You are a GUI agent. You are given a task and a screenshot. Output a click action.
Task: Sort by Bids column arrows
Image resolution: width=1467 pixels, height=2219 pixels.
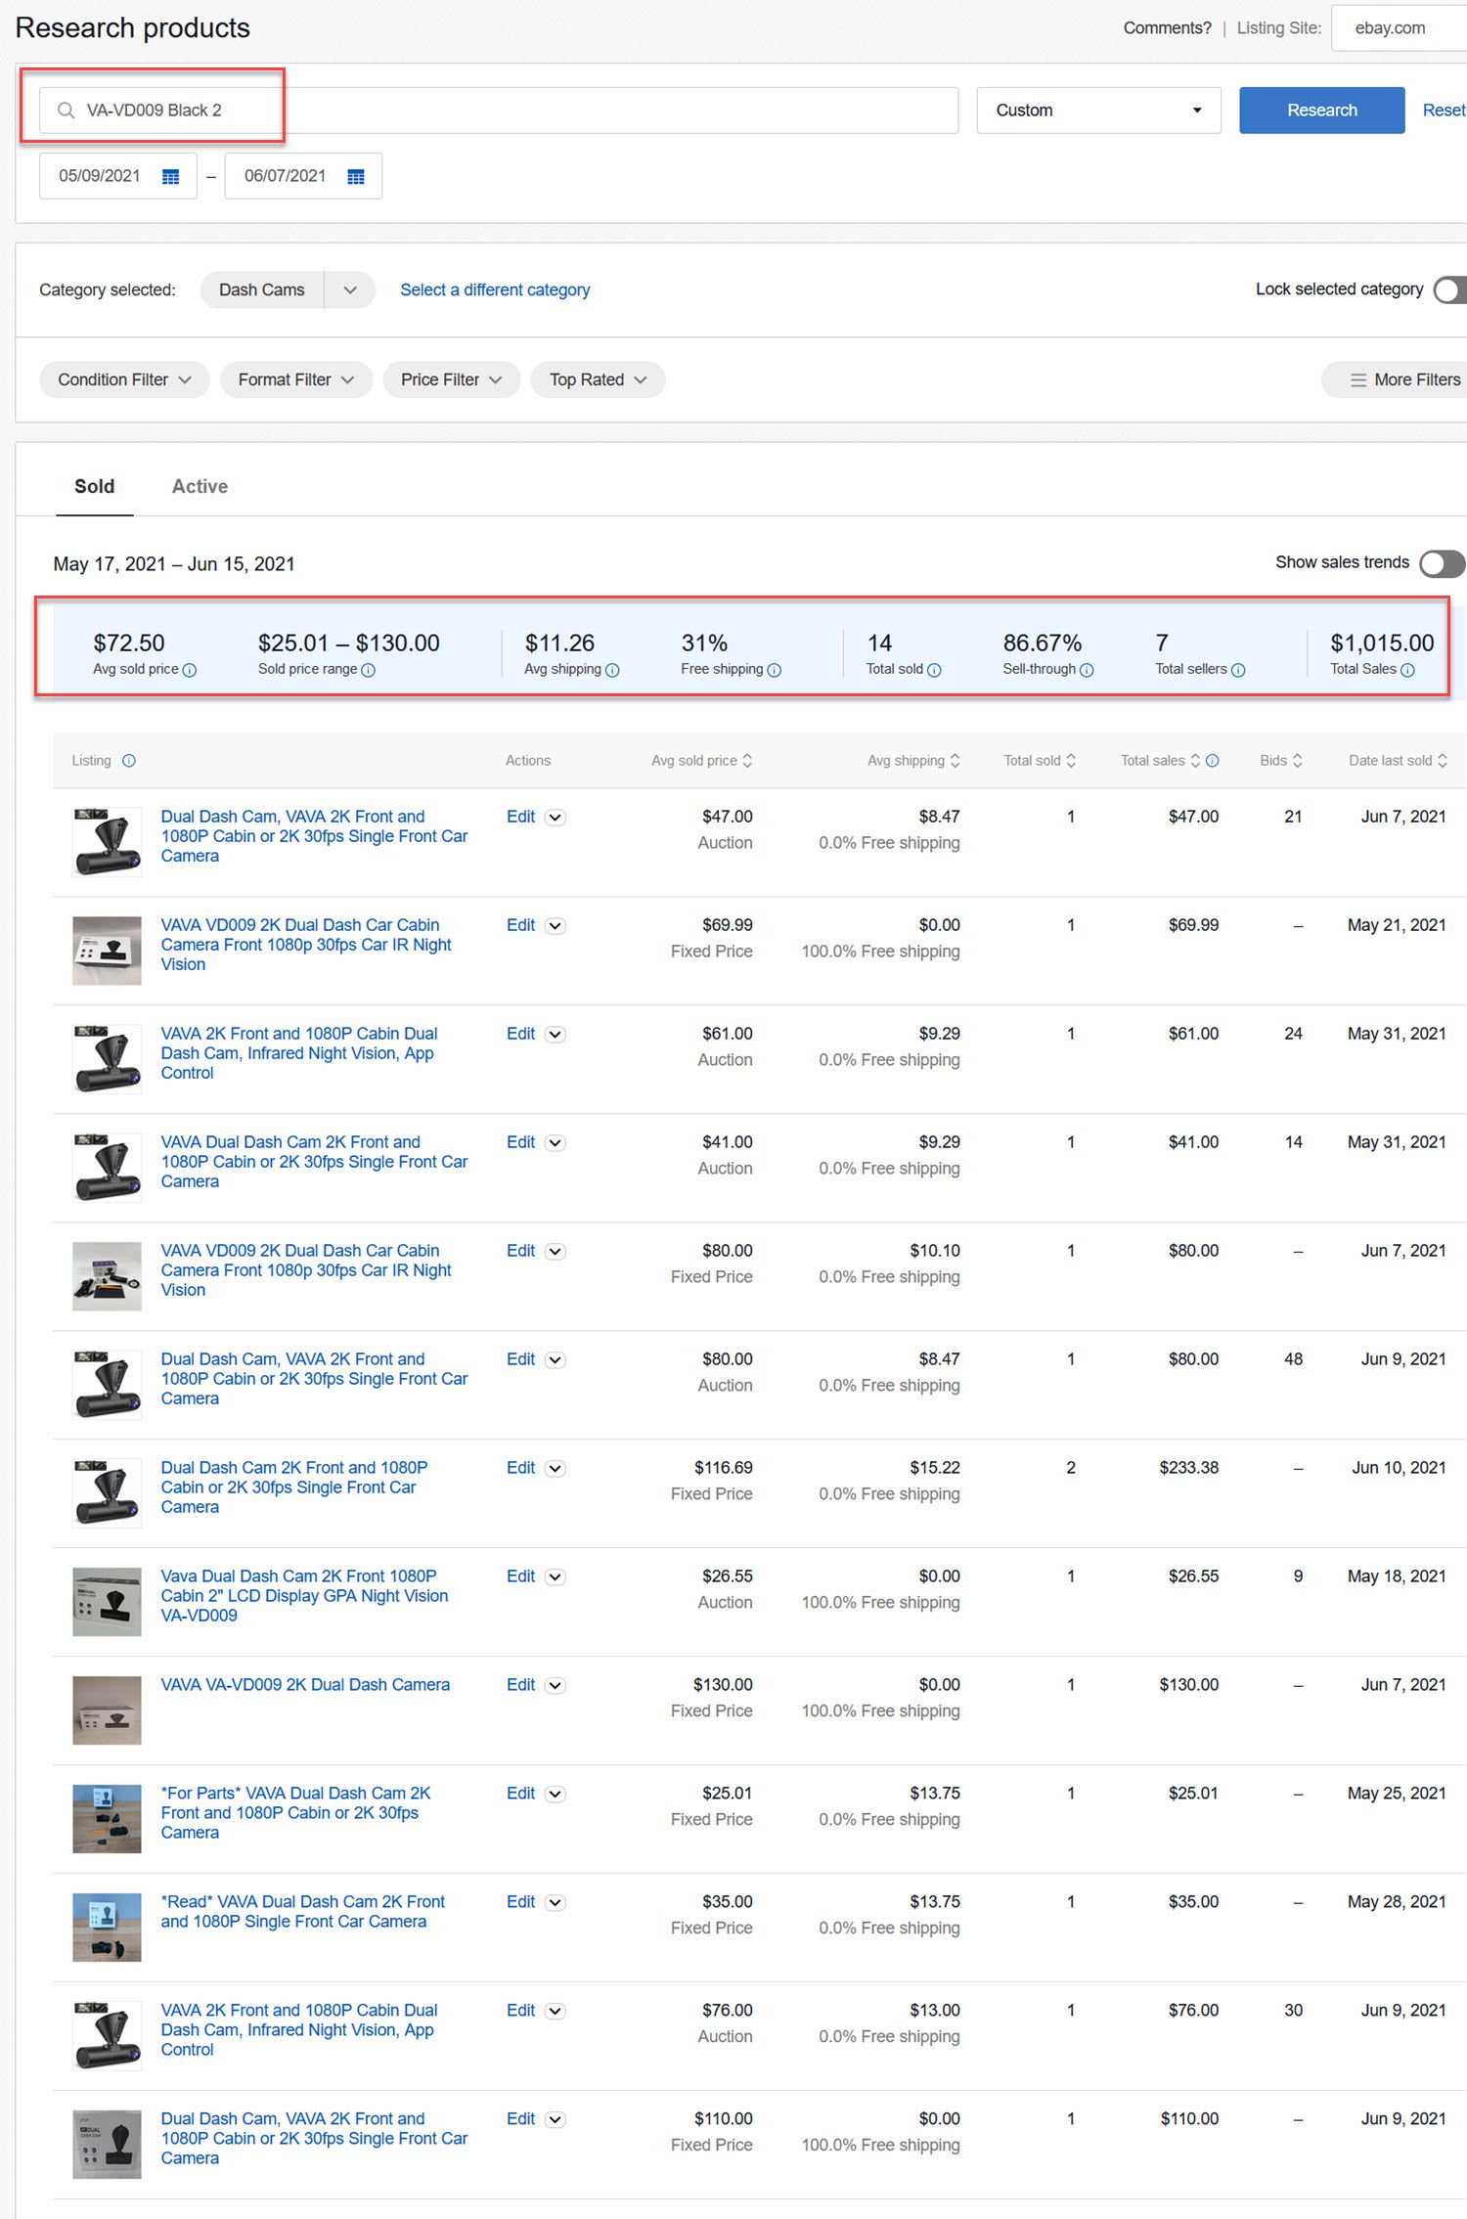tap(1298, 761)
